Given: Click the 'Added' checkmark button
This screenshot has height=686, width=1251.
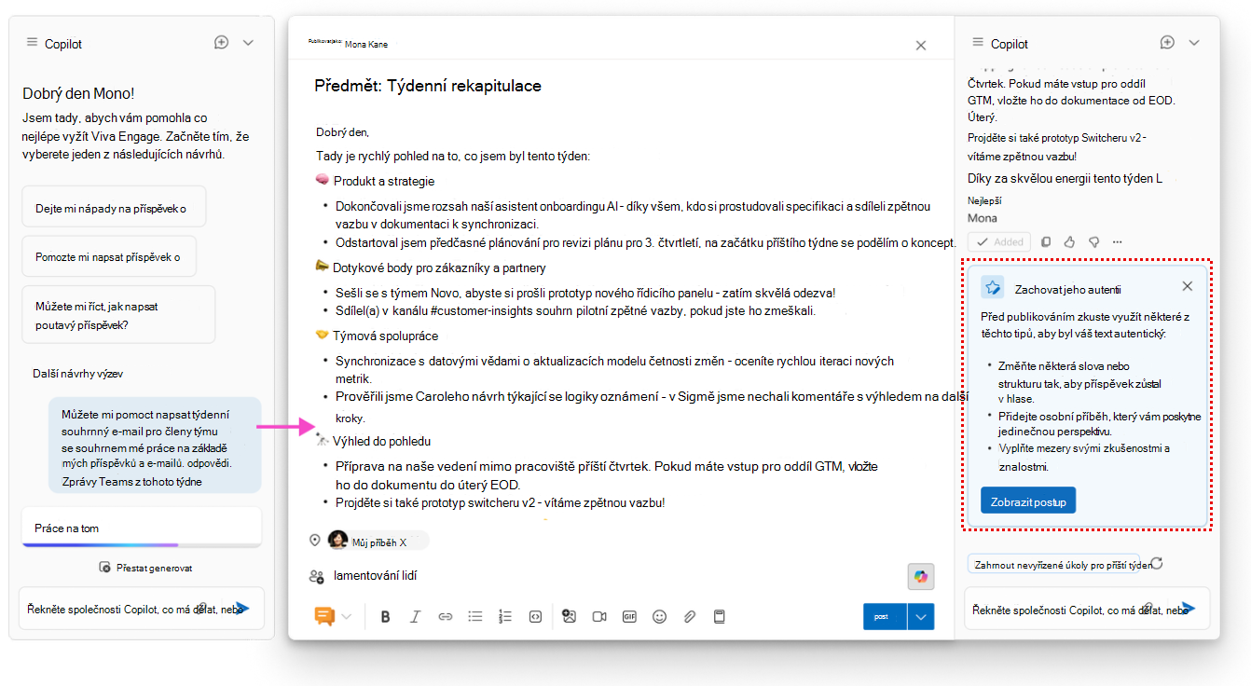Looking at the screenshot, I should [x=999, y=241].
